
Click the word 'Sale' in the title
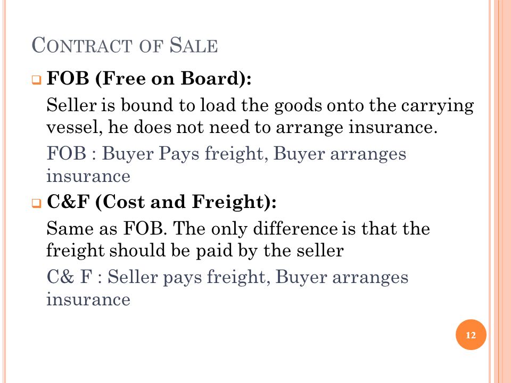coord(194,45)
